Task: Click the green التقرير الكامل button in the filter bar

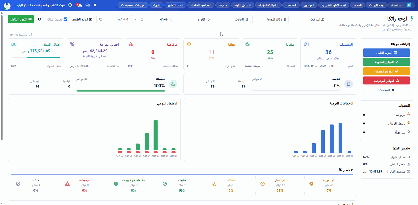Action: (x=21, y=19)
